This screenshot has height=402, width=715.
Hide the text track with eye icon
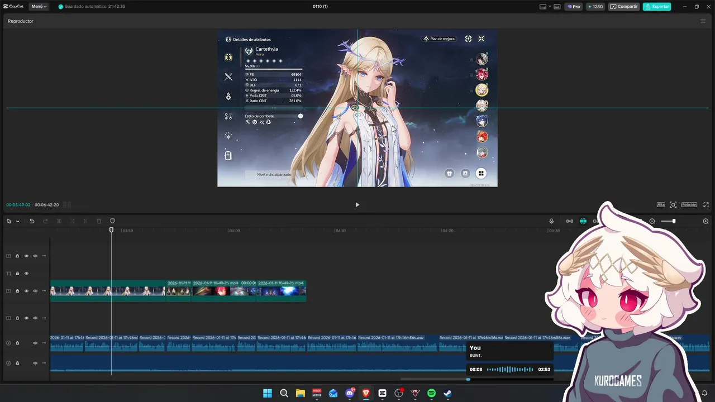point(26,274)
